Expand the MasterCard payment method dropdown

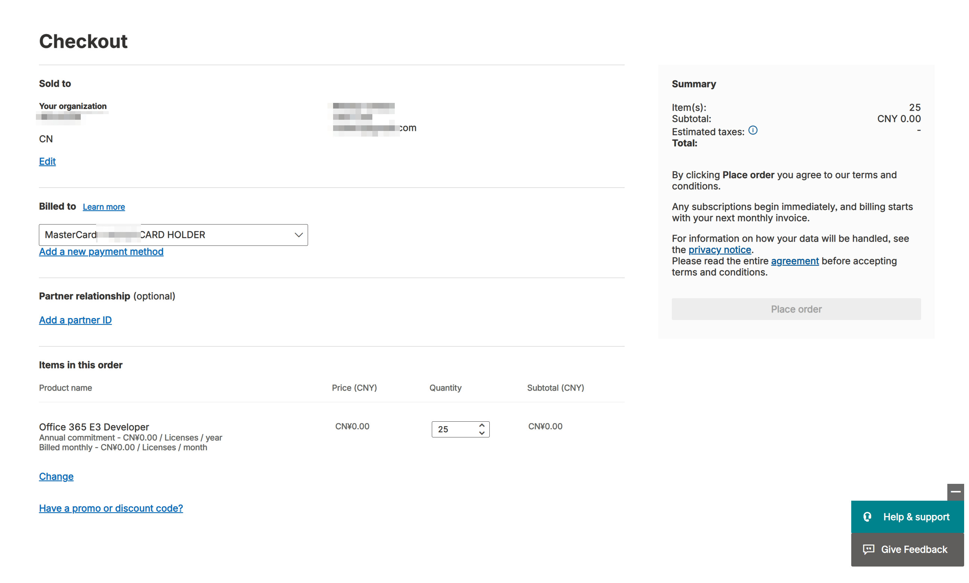pyautogui.click(x=173, y=235)
